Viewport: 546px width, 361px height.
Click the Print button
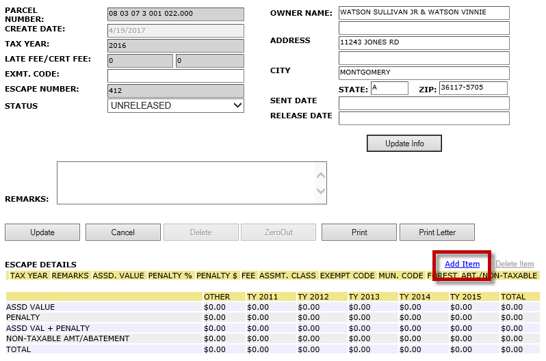click(359, 232)
